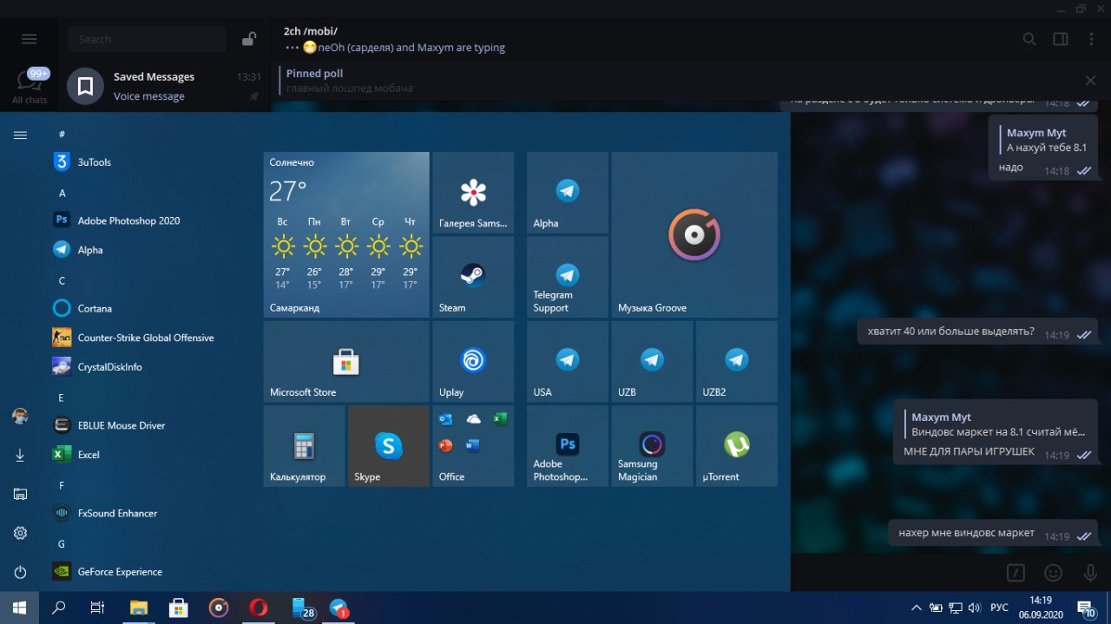Open the bot commands slash button
Viewport: 1111px width, 624px height.
pos(1016,573)
